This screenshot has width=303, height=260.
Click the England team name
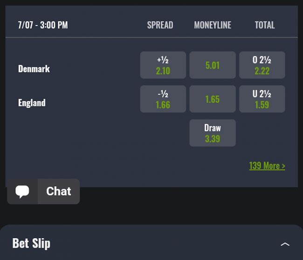tap(32, 103)
